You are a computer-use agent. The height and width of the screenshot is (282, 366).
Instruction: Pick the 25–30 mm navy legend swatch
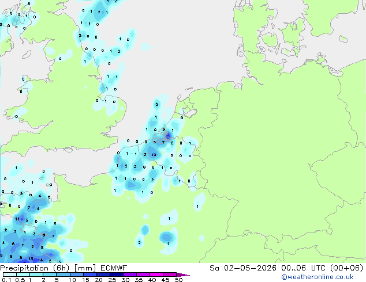(x=117, y=275)
